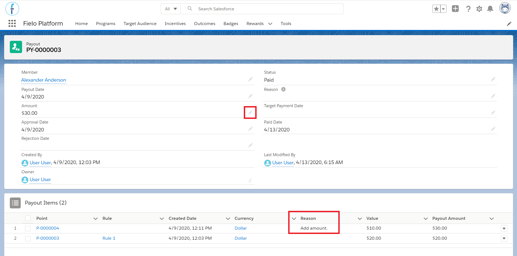Go to the Home tab
This screenshot has height=256, width=517.
click(81, 24)
